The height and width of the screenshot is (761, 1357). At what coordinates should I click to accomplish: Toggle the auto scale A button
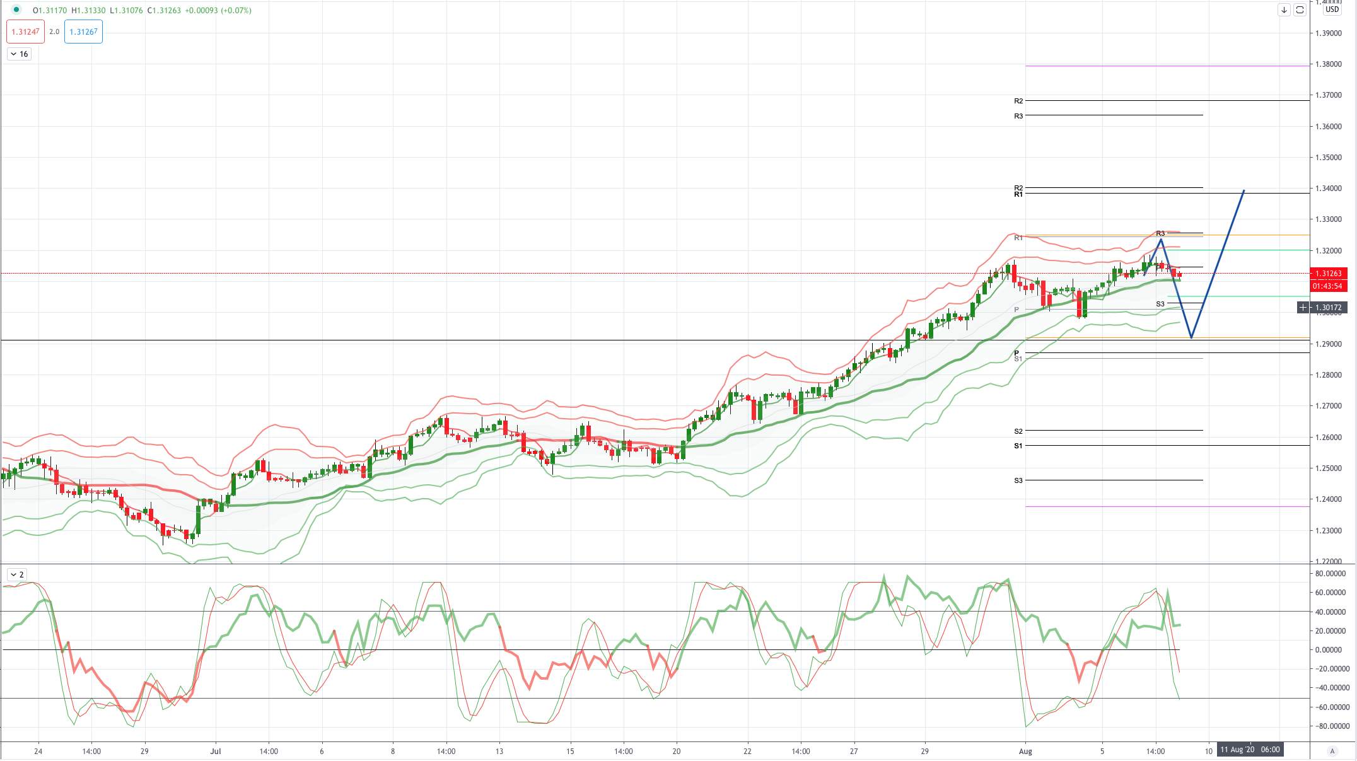click(1332, 751)
